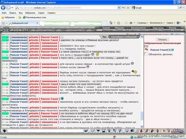Image resolution: width=186 pixels, height=139 pixels.
Task: Close the Бойцовский клуб tab
Action: (37, 23)
